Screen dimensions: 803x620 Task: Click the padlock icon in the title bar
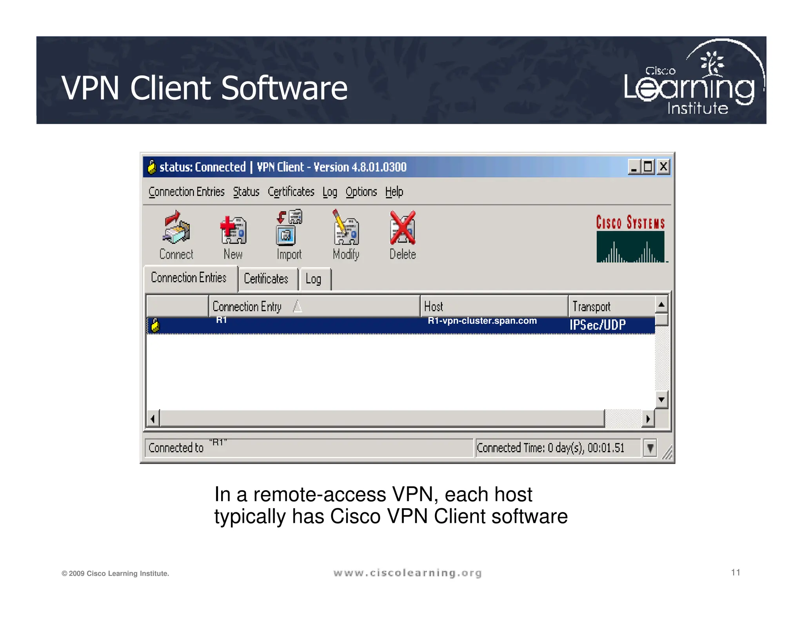click(152, 167)
